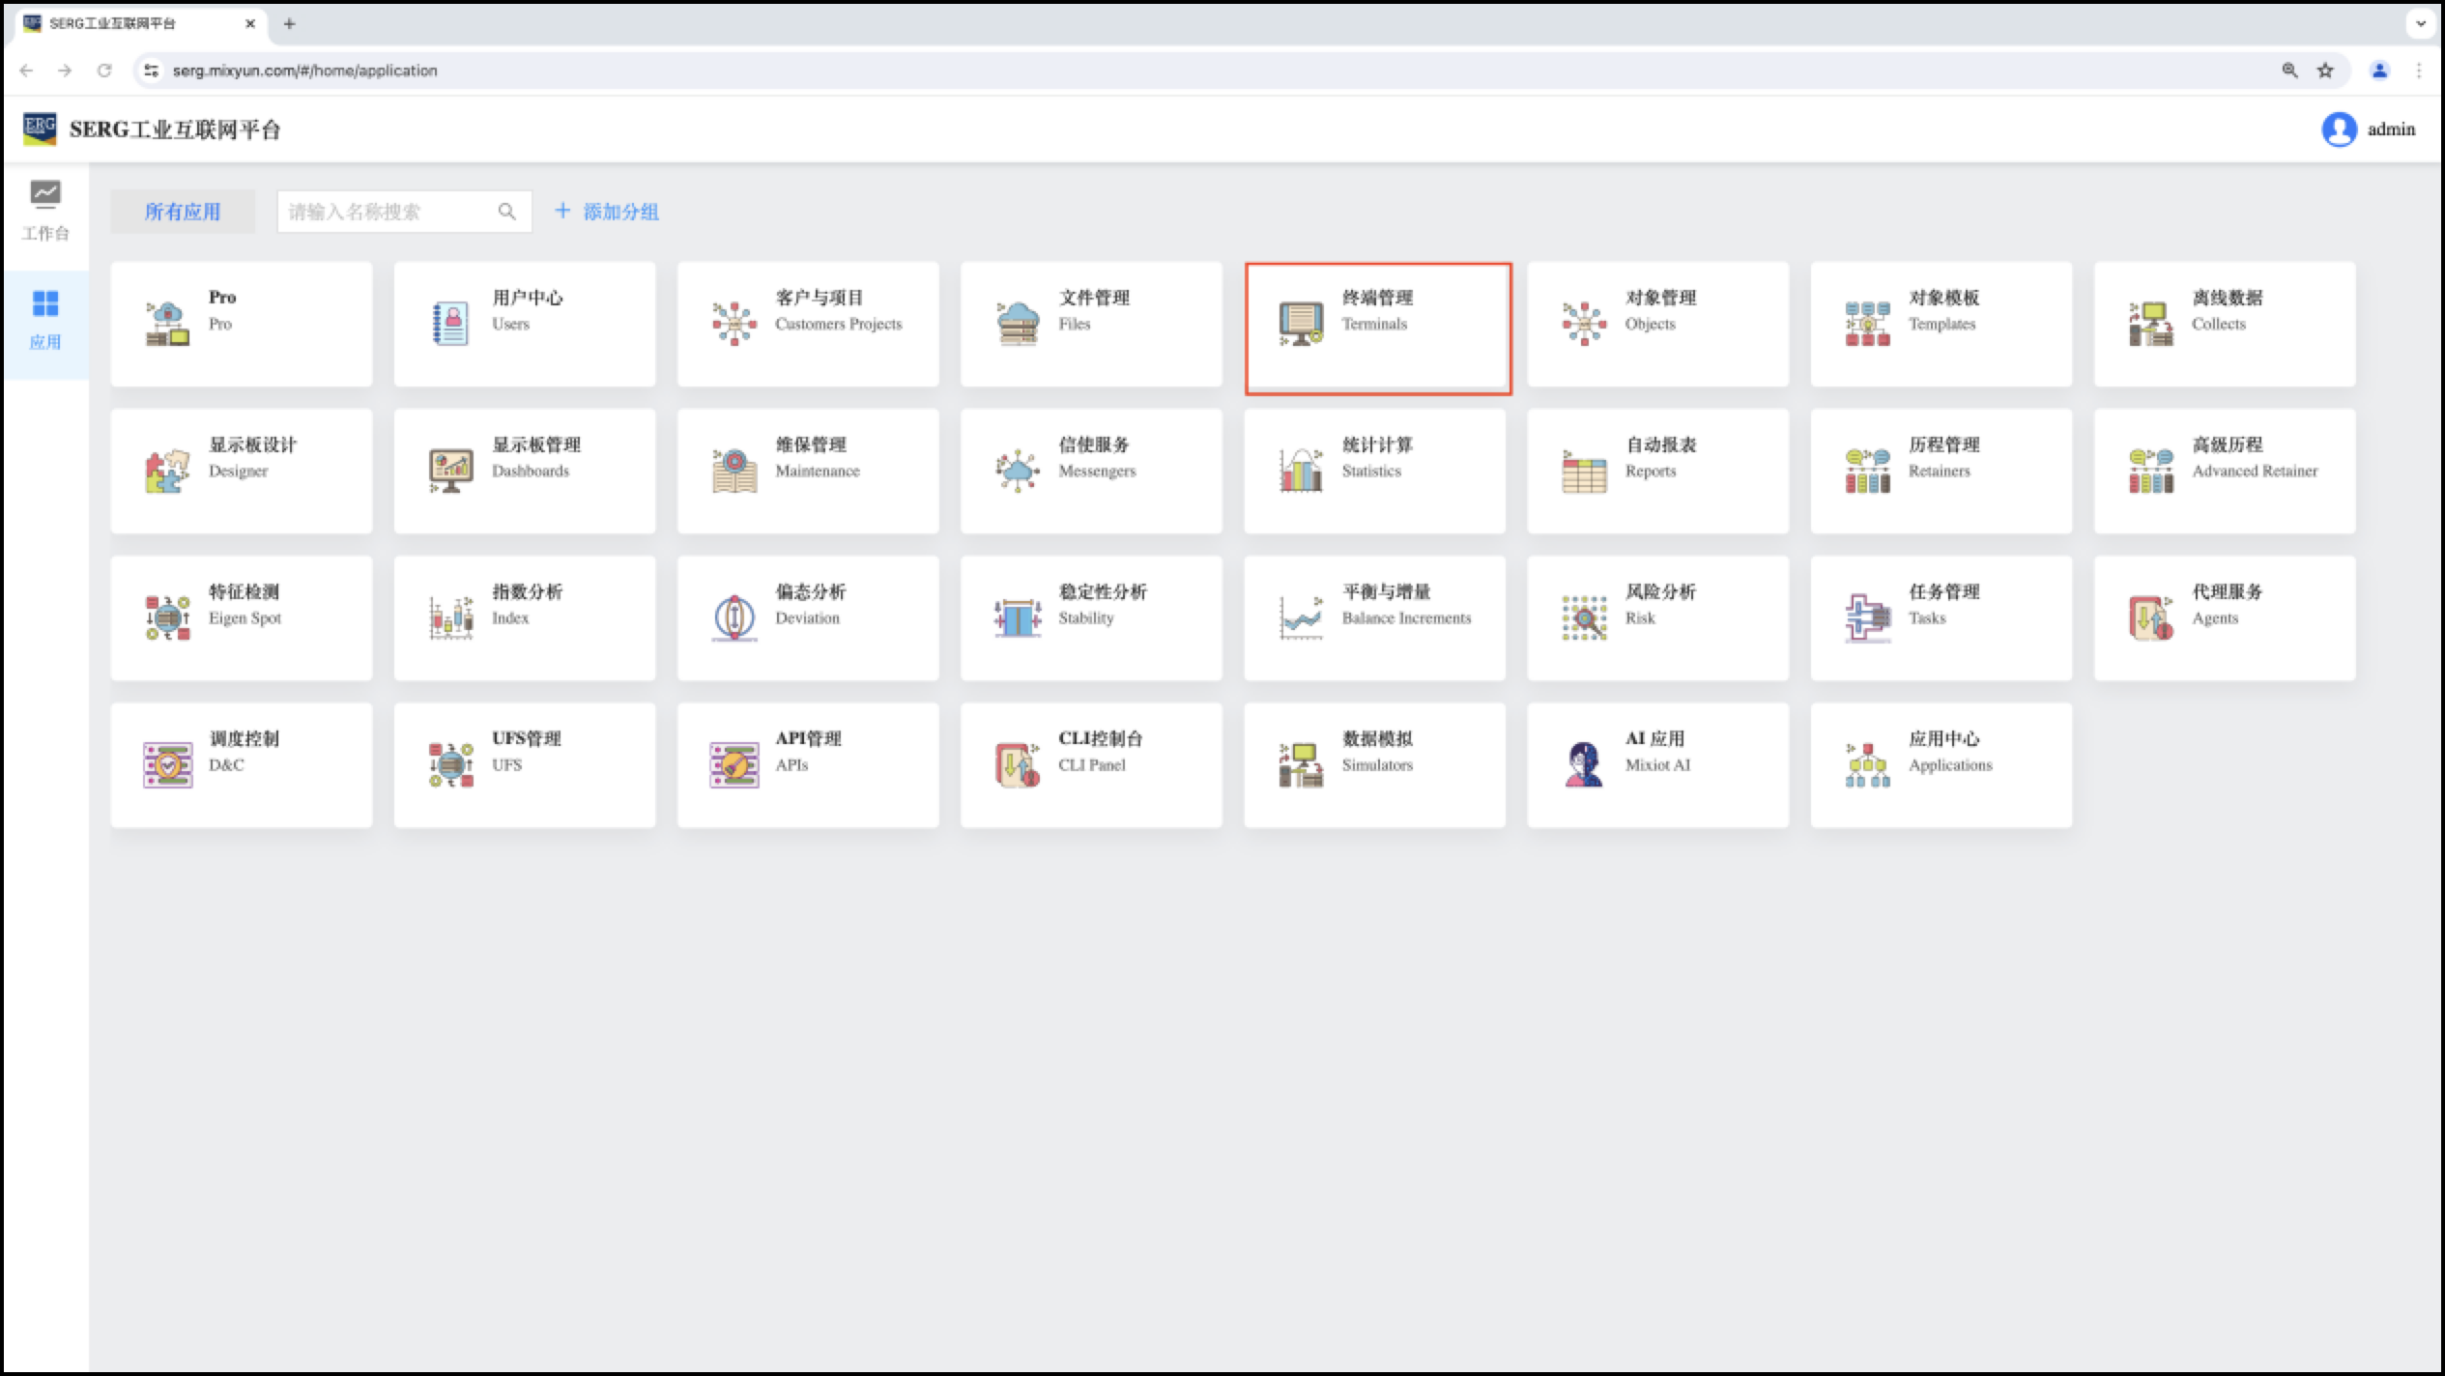
Task: Open the Files cloud icon
Action: point(1018,324)
